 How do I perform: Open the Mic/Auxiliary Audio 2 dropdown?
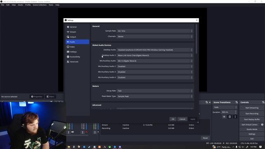tap(154, 66)
